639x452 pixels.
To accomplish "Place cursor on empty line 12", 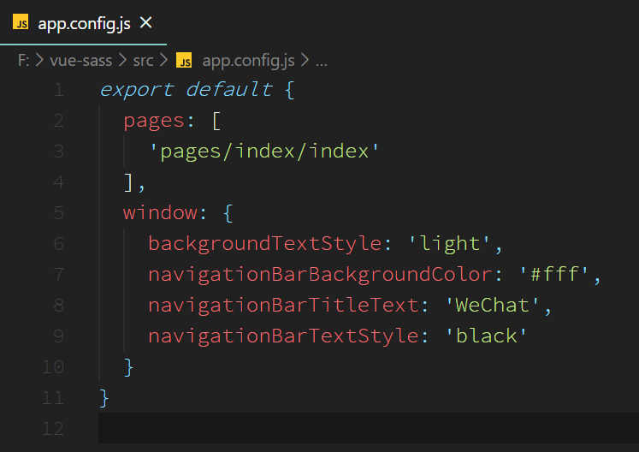I will pyautogui.click(x=369, y=428).
